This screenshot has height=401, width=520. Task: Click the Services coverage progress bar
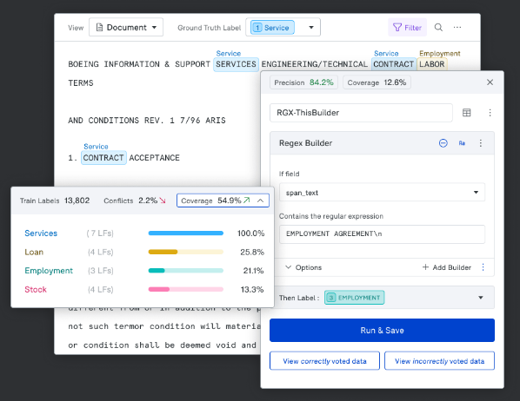pyautogui.click(x=186, y=233)
